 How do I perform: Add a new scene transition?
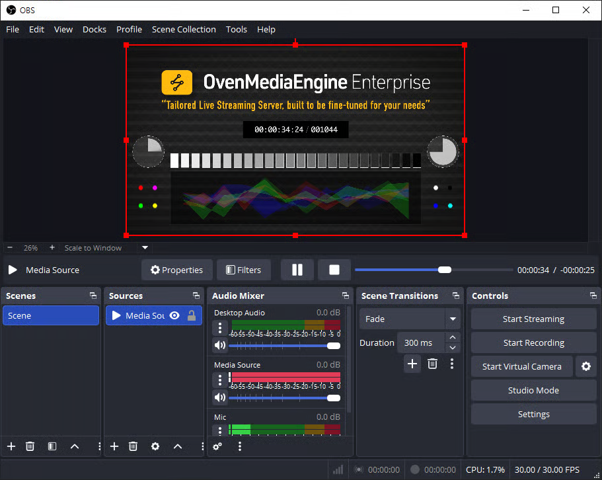pyautogui.click(x=412, y=364)
